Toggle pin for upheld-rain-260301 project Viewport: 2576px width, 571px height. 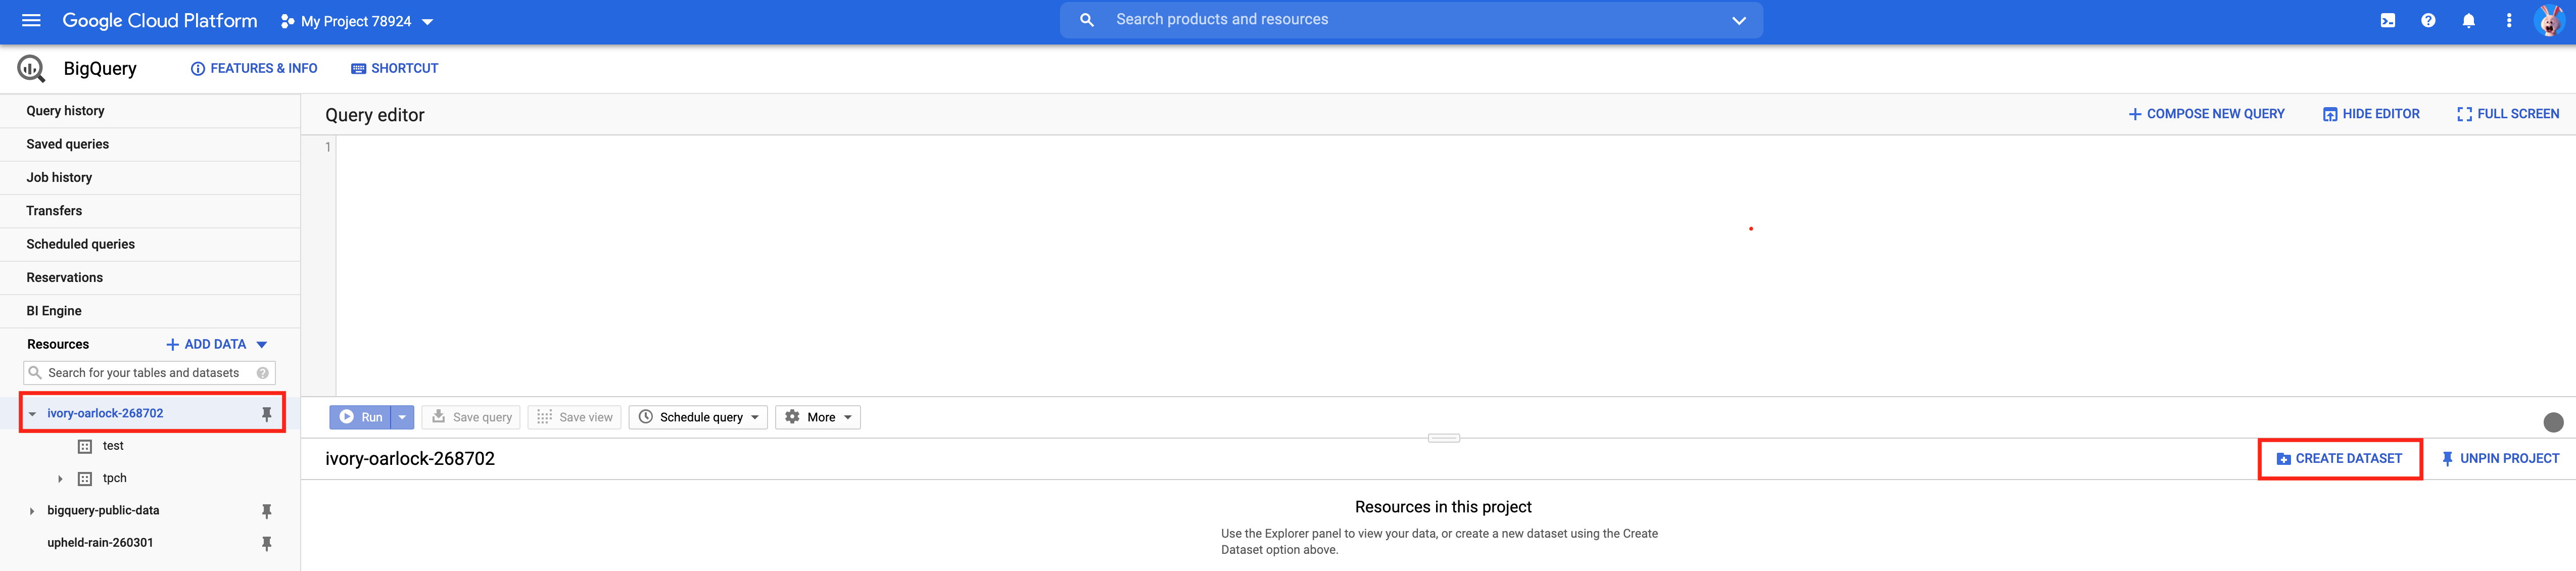[x=266, y=543]
